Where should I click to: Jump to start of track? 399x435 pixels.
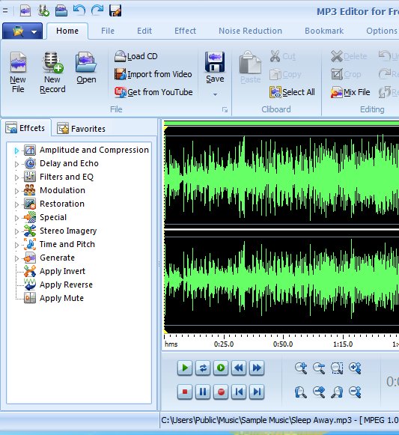(x=239, y=392)
